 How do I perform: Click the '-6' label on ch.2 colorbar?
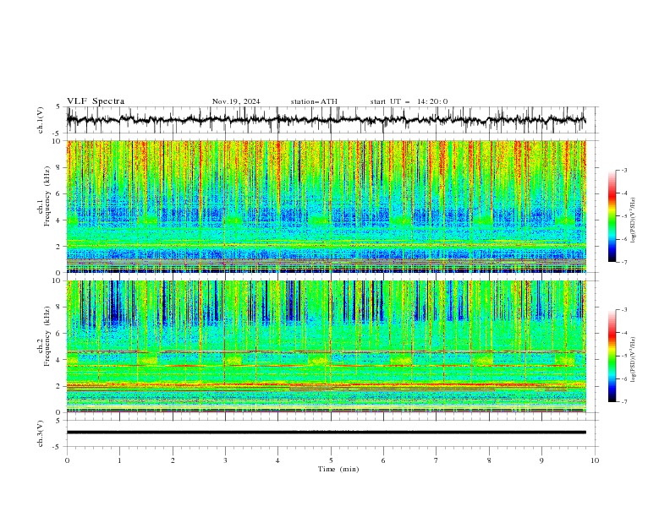click(624, 378)
